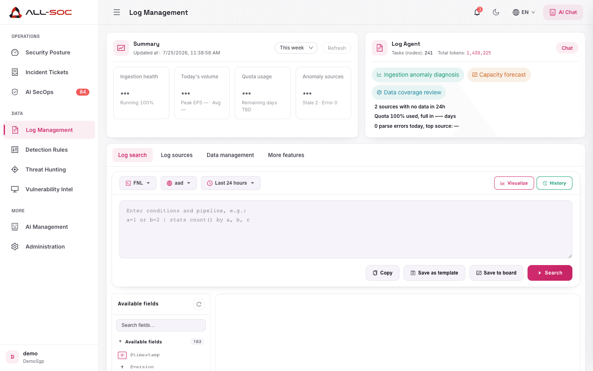Select the Log search tab

coord(133,155)
